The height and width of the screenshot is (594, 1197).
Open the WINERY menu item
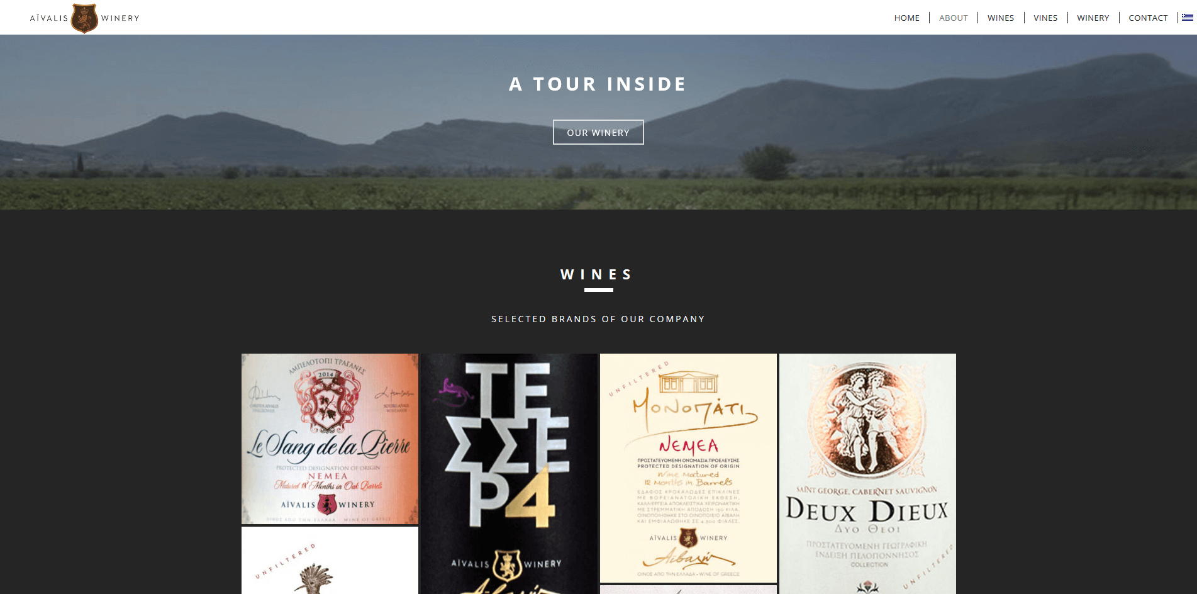point(1093,18)
